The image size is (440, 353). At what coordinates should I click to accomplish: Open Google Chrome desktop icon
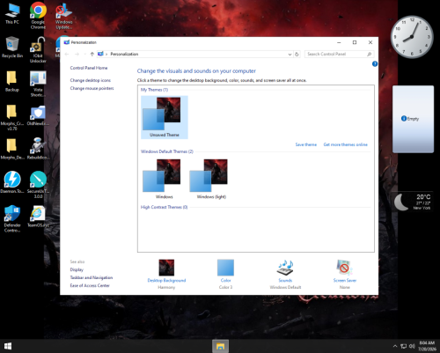tap(38, 15)
